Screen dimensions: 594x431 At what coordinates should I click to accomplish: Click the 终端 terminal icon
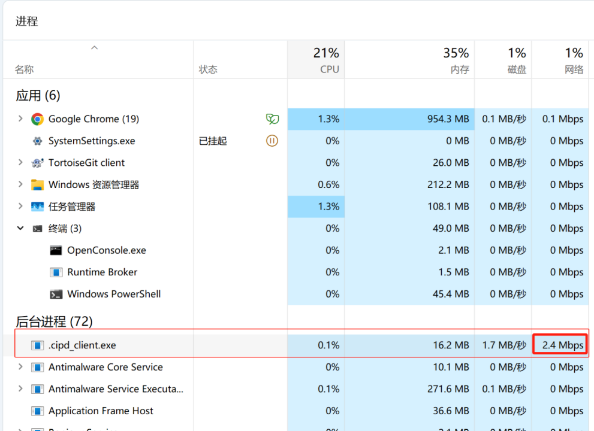37,229
